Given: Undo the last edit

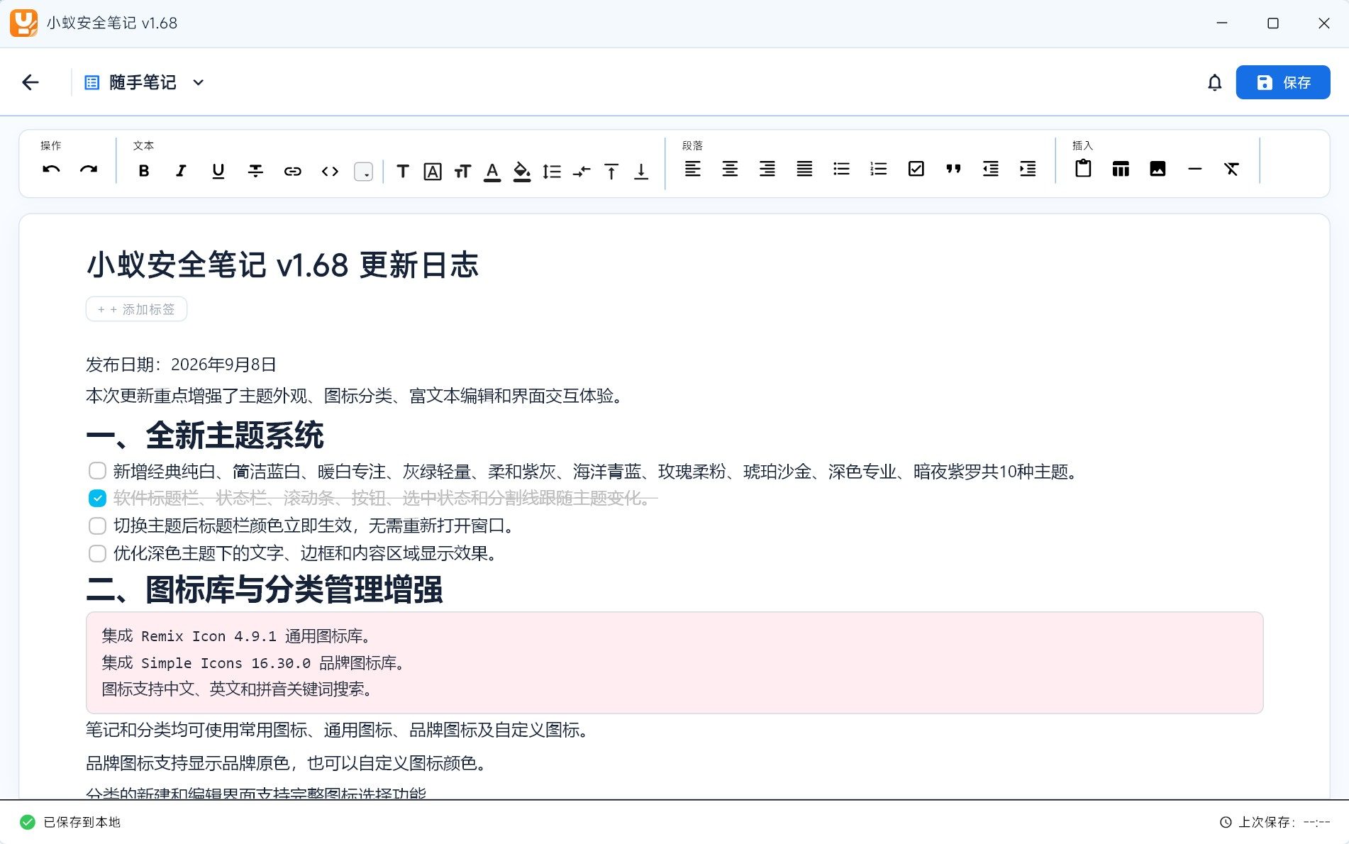Looking at the screenshot, I should point(51,170).
